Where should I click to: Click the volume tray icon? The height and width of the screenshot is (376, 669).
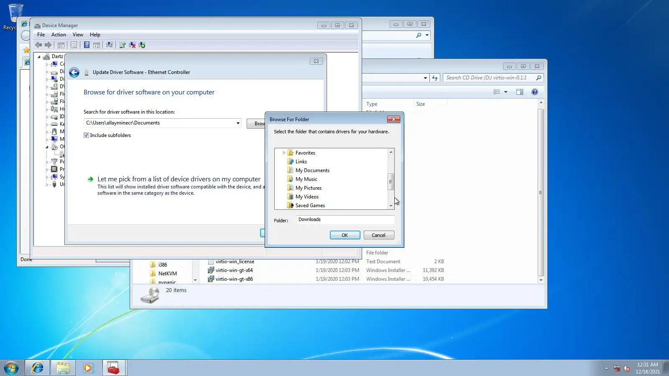(626, 368)
